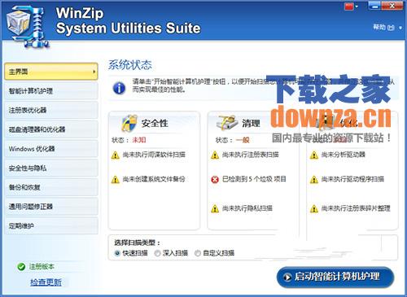Open 磁盘清理器和优化器 section

coord(51,129)
